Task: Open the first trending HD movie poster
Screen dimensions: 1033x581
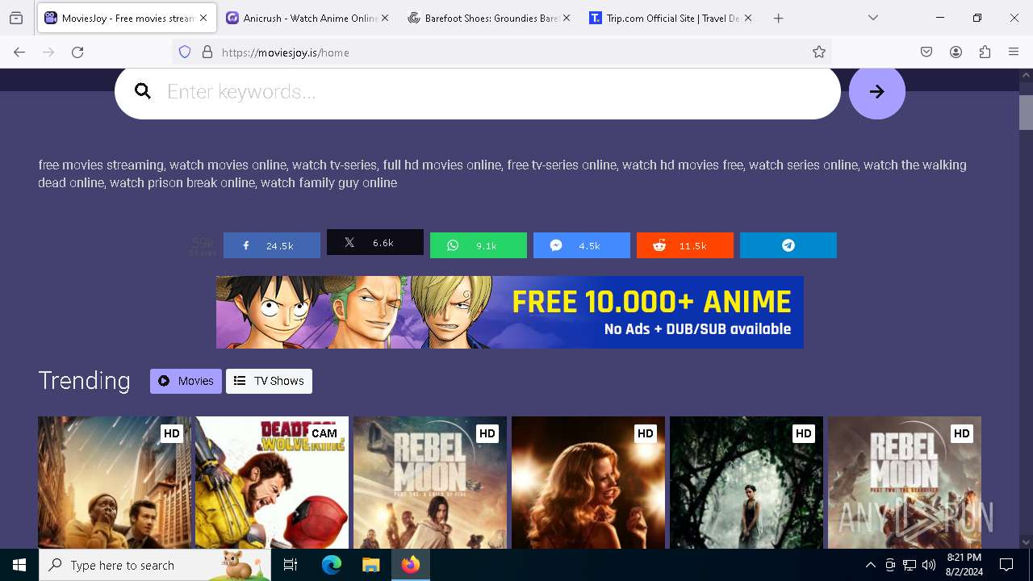Action: [114, 483]
